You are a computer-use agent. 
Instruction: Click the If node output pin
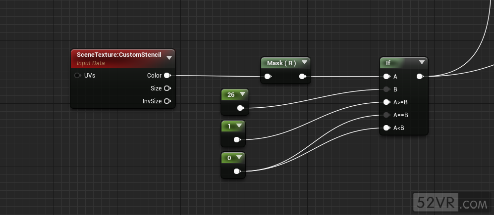pyautogui.click(x=420, y=76)
